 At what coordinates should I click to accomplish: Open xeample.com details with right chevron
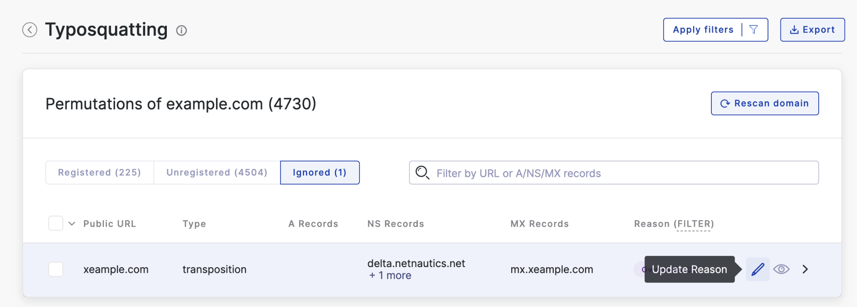tap(805, 269)
